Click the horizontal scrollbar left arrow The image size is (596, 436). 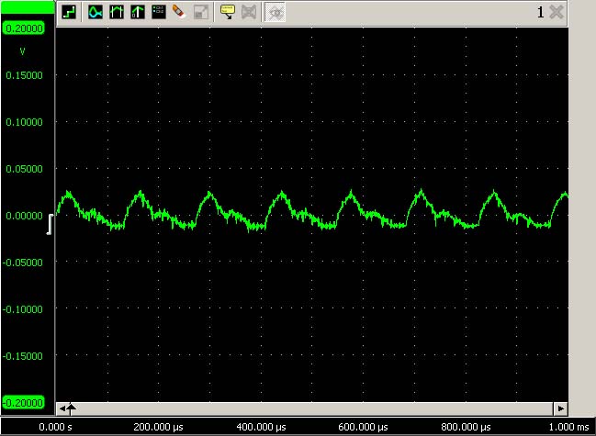pyautogui.click(x=62, y=408)
